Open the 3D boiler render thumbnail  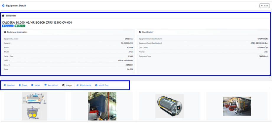[x=170, y=106]
